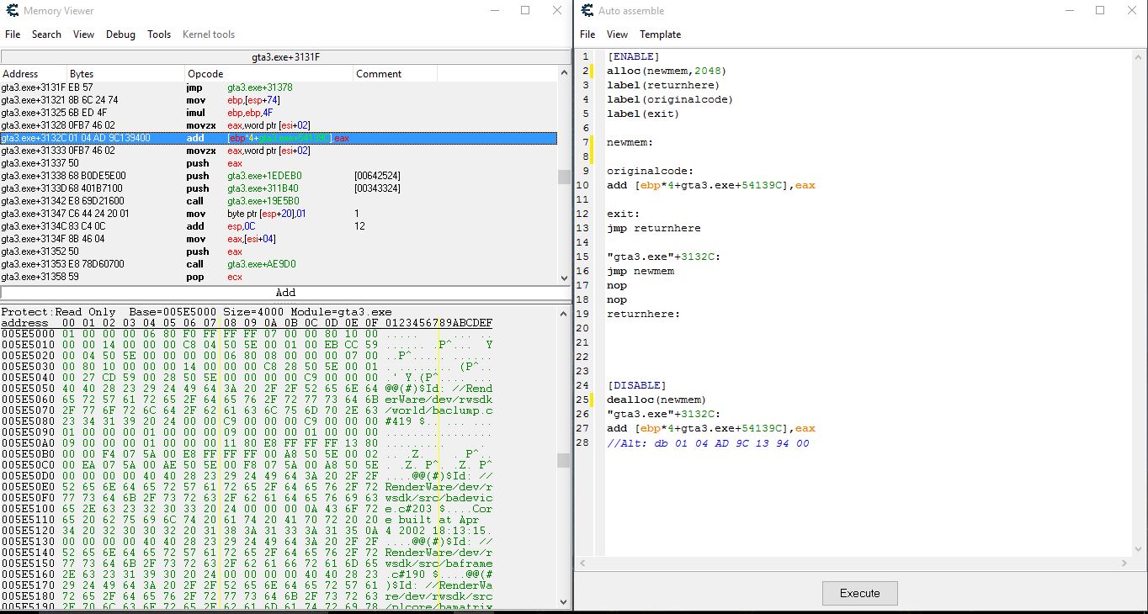
Task: Click the Cheat Engine icon in Memory Viewer title bar
Action: 12,11
